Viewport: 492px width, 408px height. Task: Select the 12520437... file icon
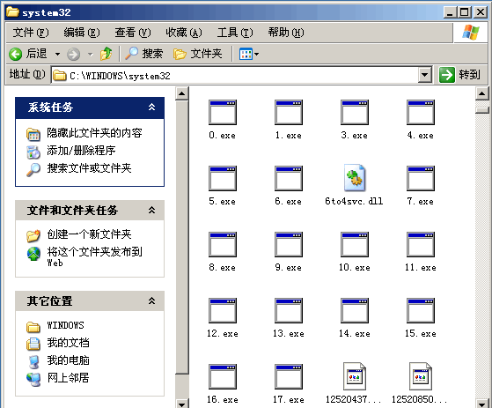355,376
